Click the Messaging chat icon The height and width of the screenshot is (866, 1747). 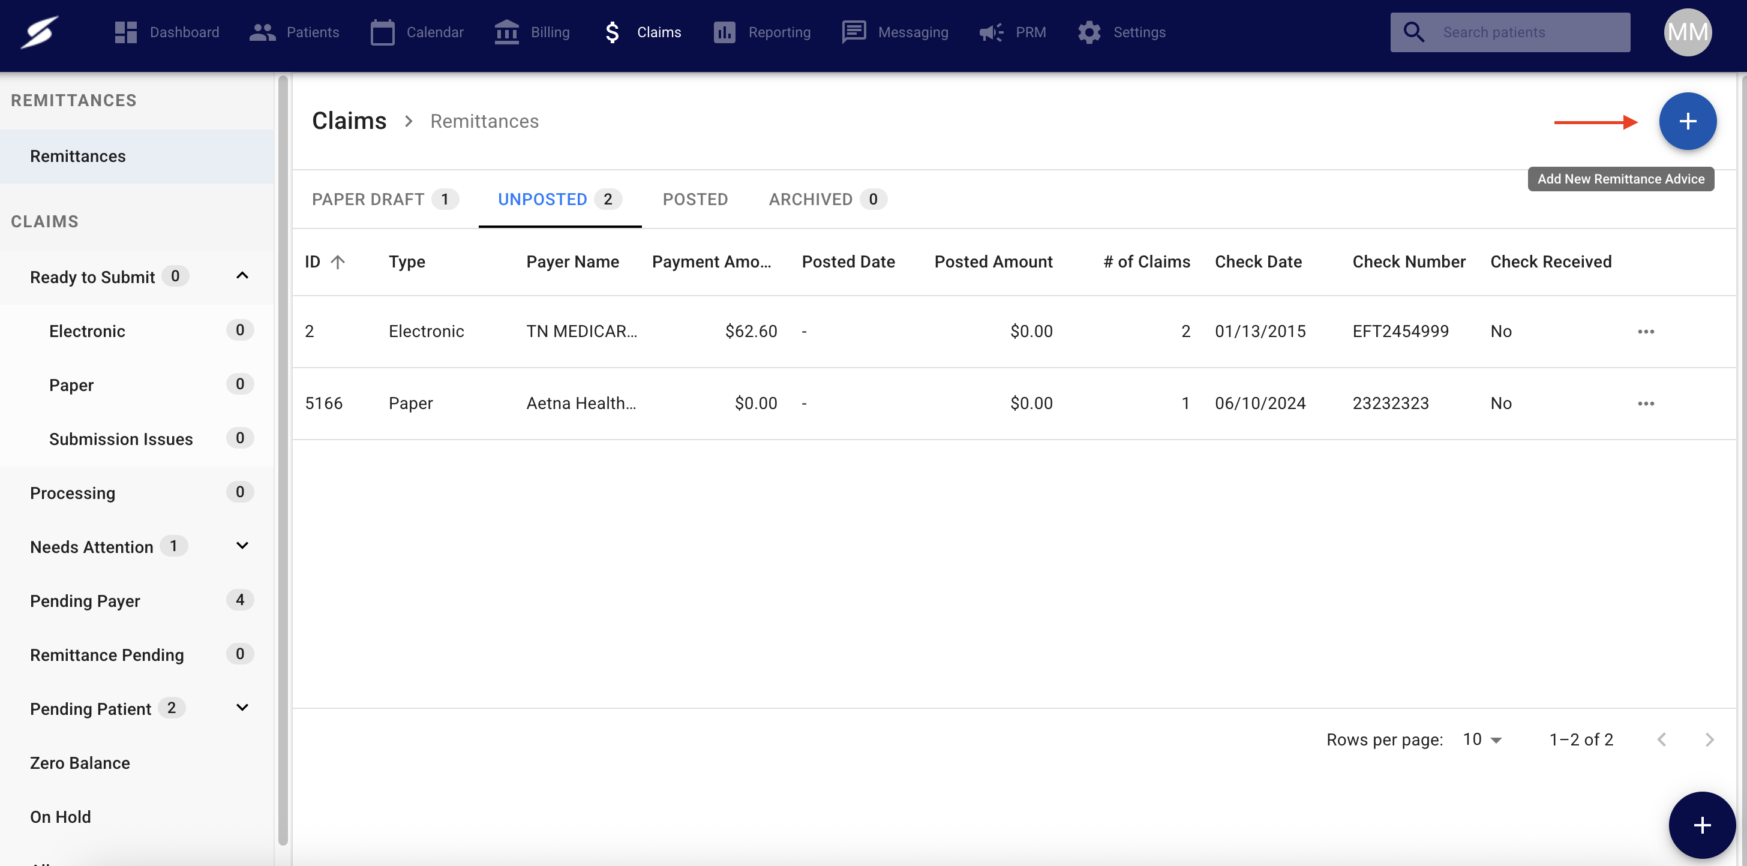[x=854, y=32]
